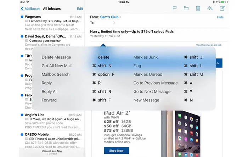Open David Segal Comcast goes nuclear email
Image resolution: width=248 pixels, height=157 pixels.
52,42
